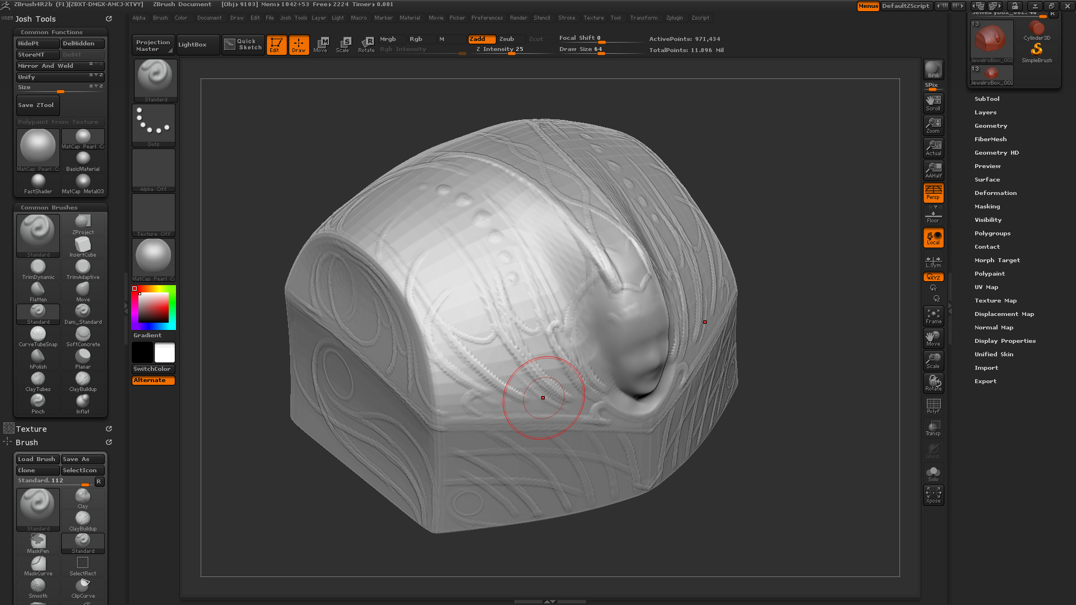Screen dimensions: 1076x605
Task: Toggle Zsub sculpt mode
Action: point(507,39)
